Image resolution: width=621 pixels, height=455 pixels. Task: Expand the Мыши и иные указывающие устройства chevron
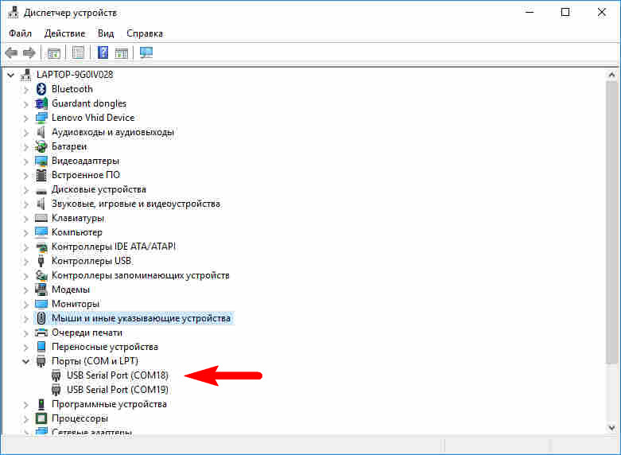click(25, 319)
